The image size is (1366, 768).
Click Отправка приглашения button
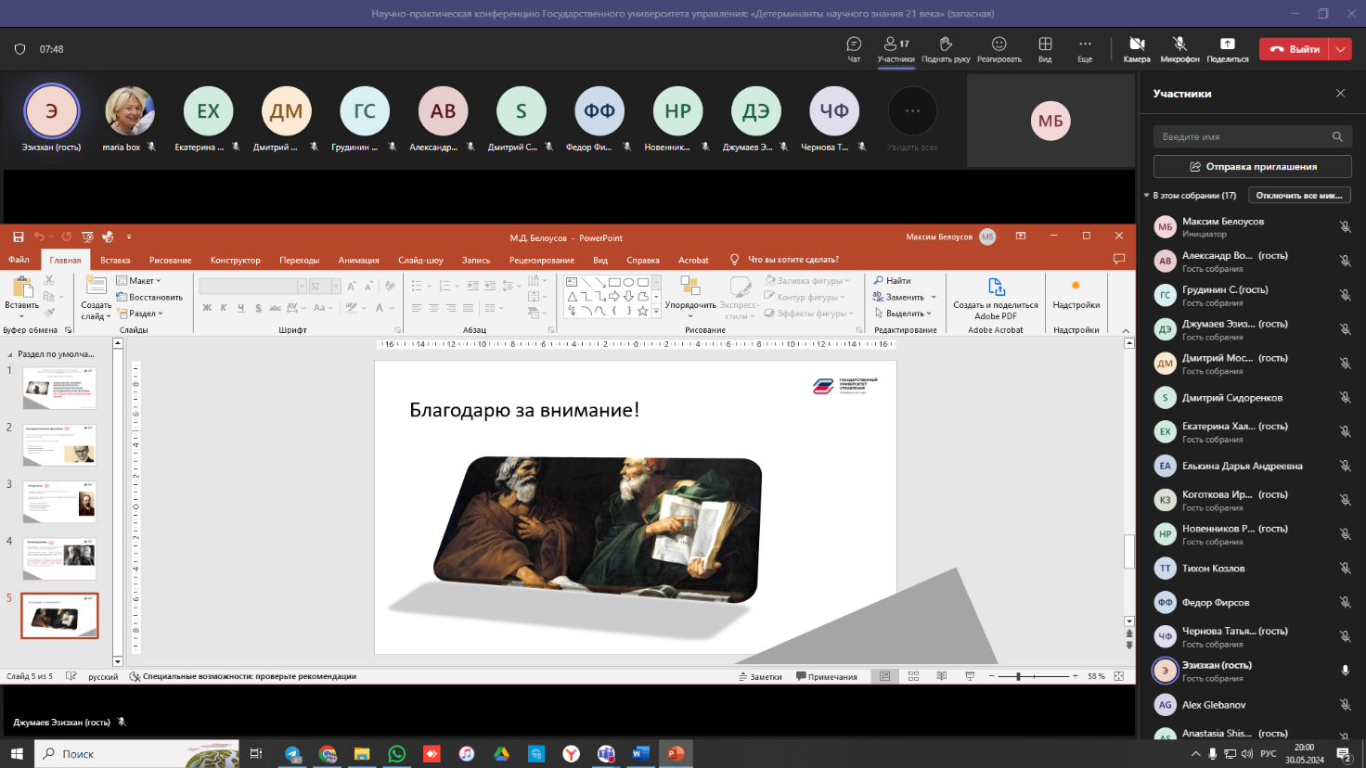pyautogui.click(x=1252, y=167)
